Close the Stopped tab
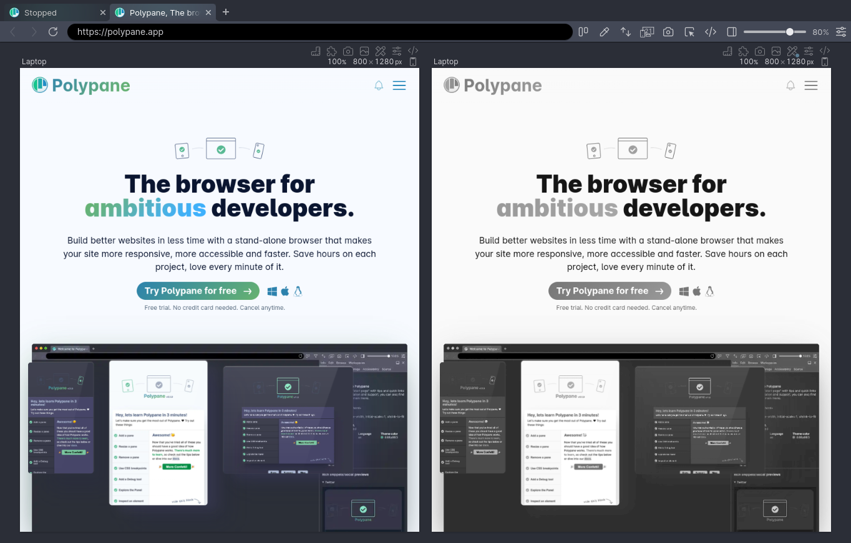 [x=103, y=12]
